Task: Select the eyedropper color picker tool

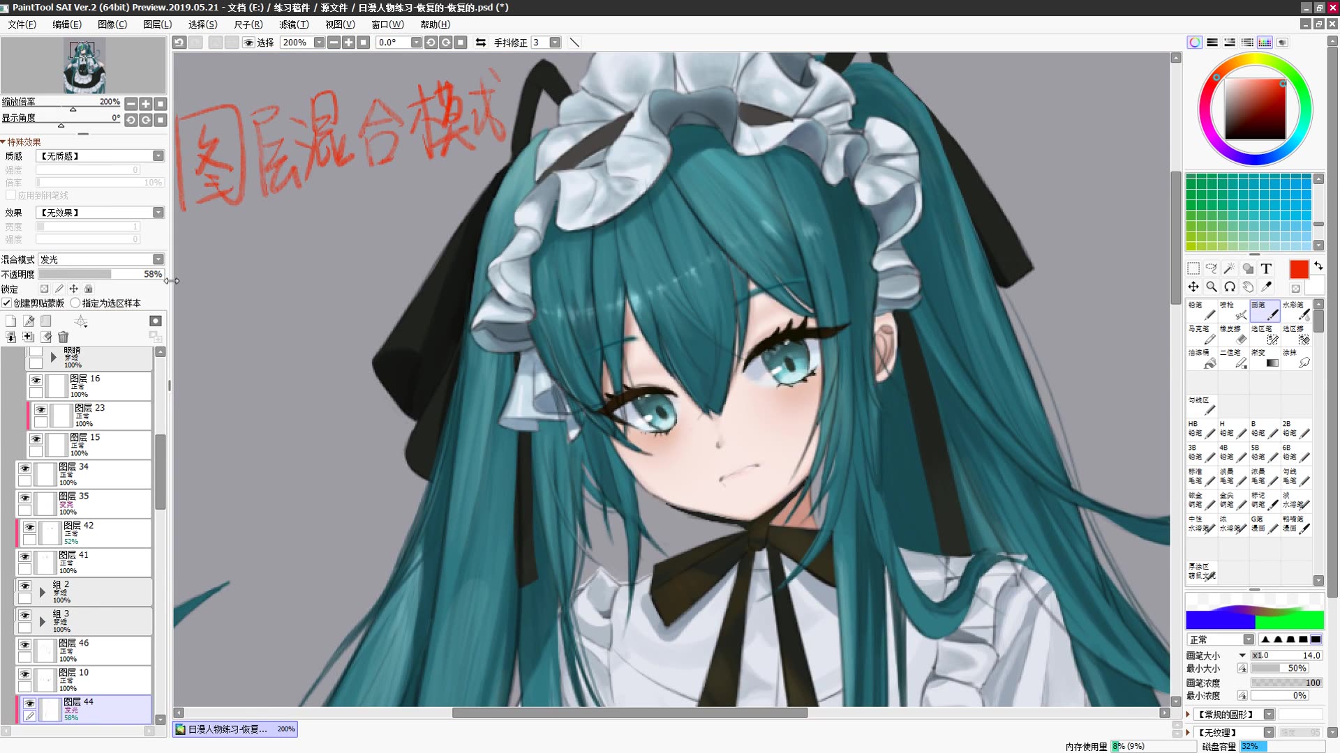Action: (x=1266, y=287)
